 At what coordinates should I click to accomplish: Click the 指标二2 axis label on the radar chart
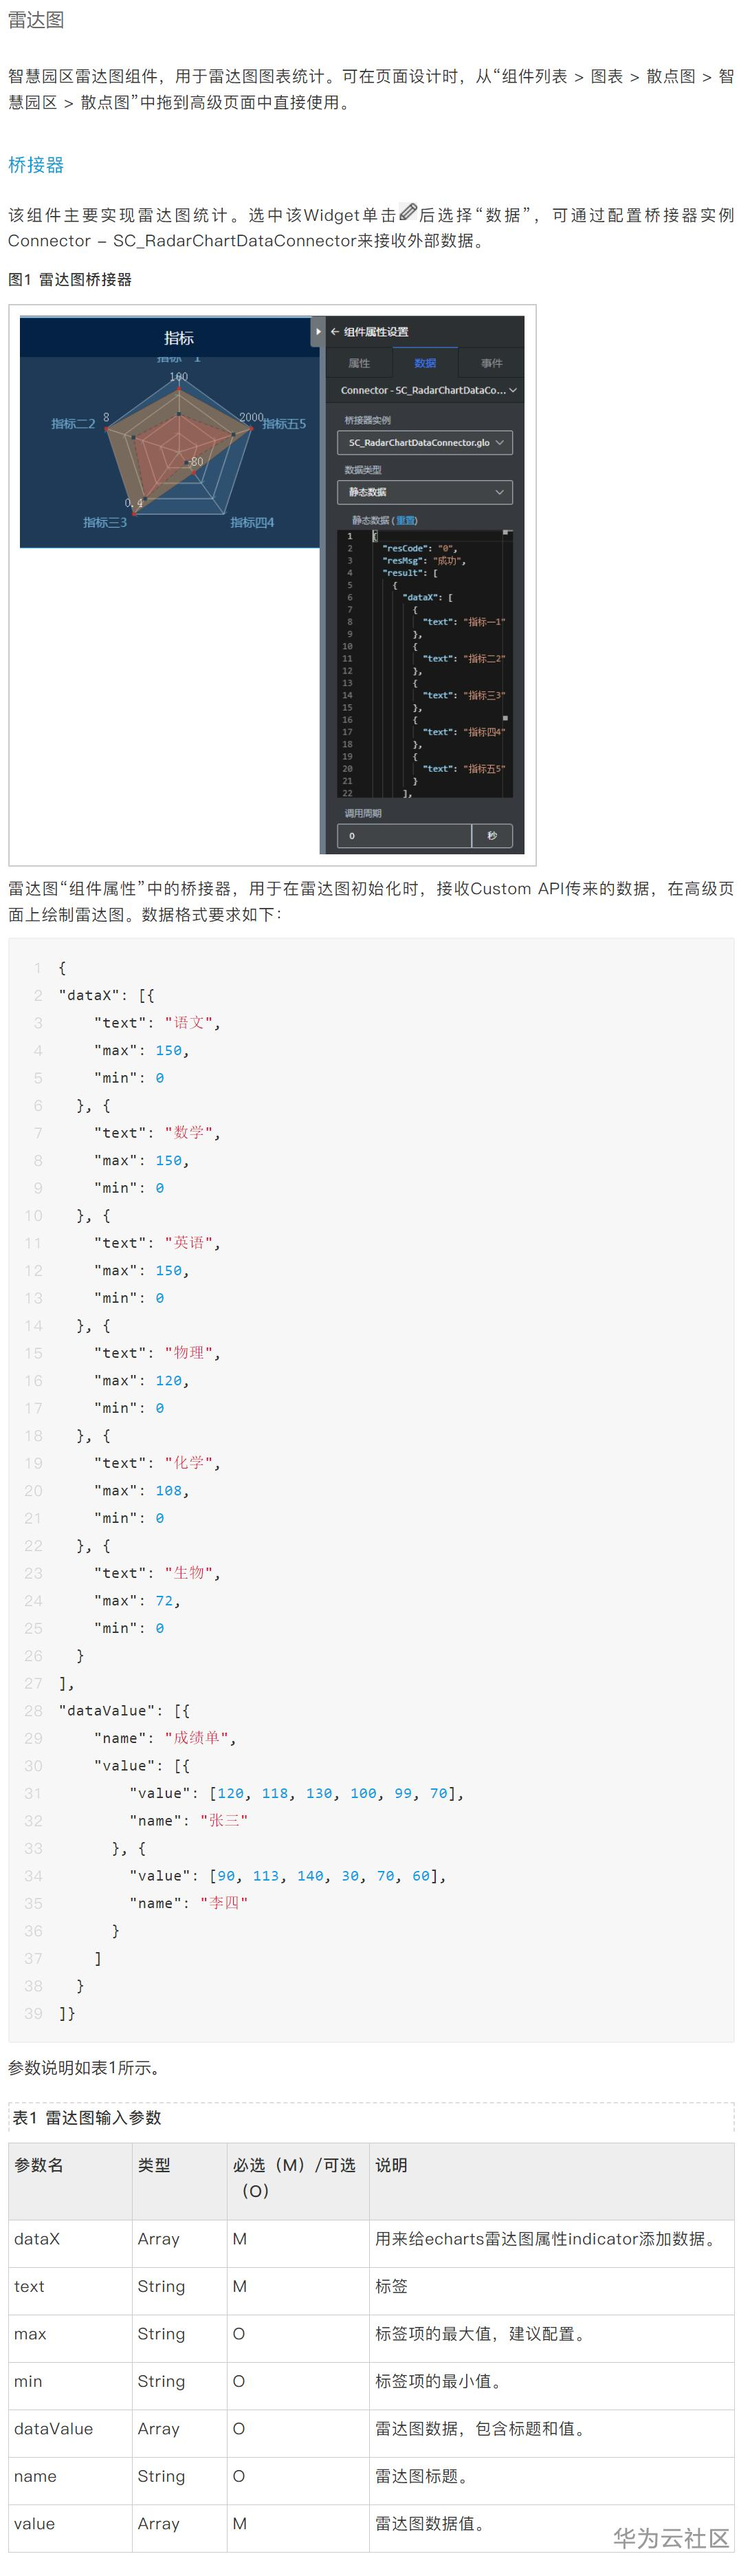coord(73,424)
